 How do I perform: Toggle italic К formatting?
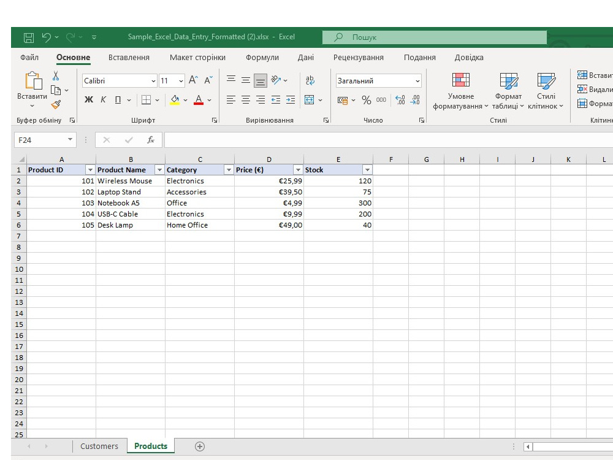pyautogui.click(x=103, y=100)
